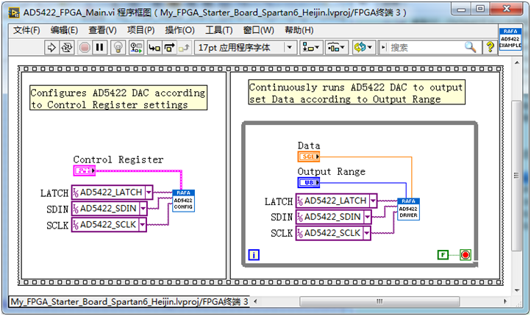The width and height of the screenshot is (531, 316).
Task: Click vertical scrollbar up arrow
Action: click(x=517, y=62)
